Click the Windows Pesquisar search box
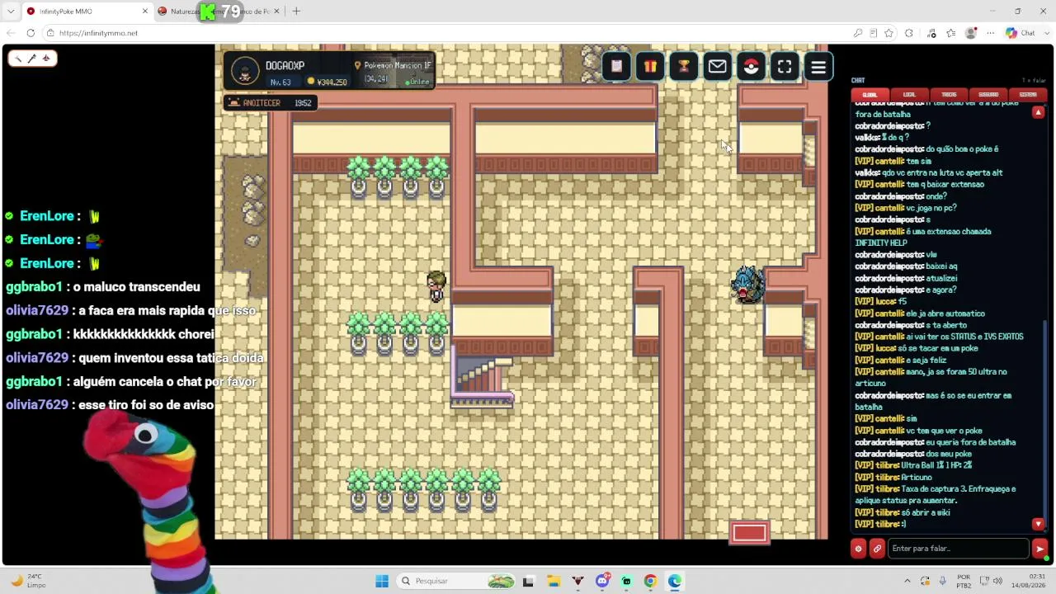The height and width of the screenshot is (594, 1056). [x=457, y=581]
